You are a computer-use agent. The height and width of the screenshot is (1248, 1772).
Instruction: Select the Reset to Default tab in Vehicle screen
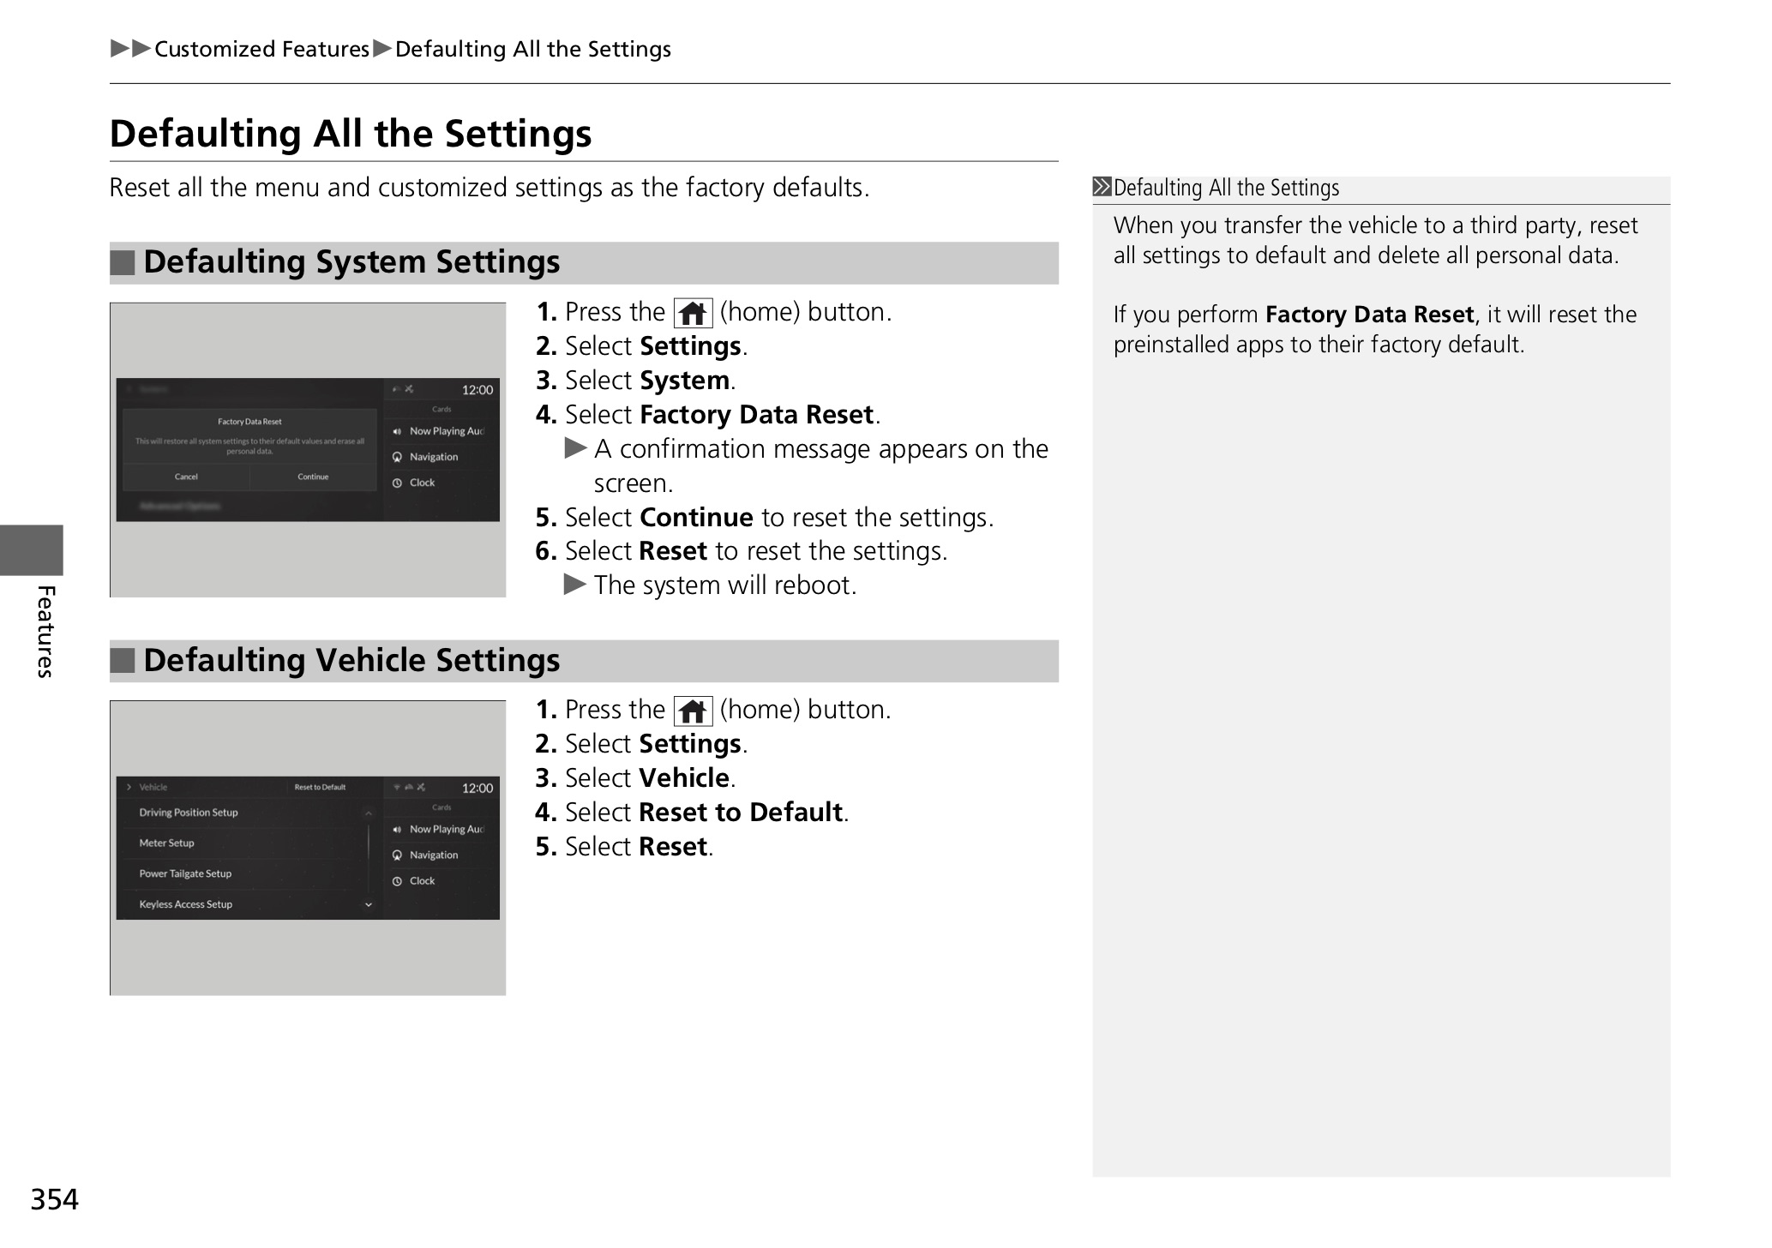coord(320,787)
